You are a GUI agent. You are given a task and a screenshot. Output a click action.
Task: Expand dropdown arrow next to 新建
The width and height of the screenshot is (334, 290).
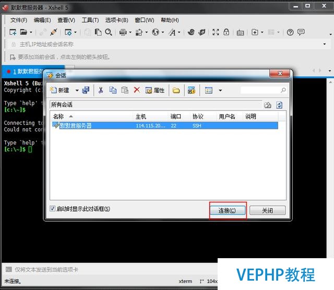(x=77, y=90)
